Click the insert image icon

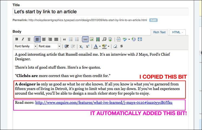point(92,39)
